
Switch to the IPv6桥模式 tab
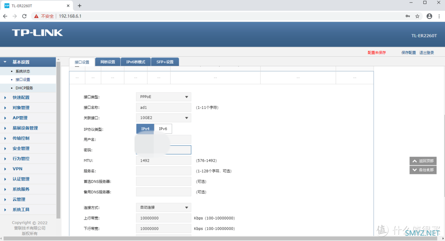pyautogui.click(x=136, y=62)
